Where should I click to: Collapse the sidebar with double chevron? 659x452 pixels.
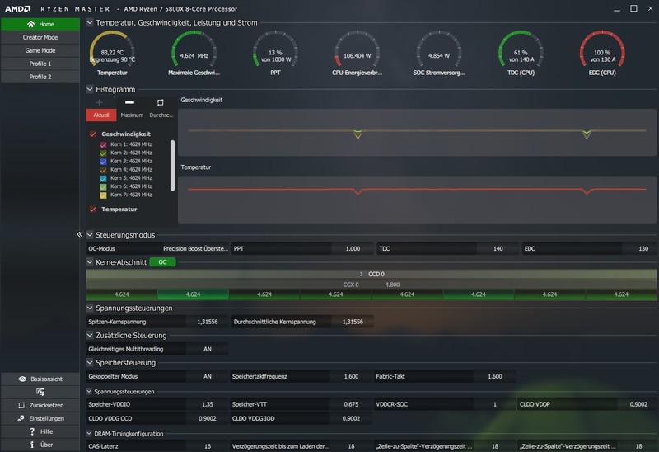[x=79, y=234]
